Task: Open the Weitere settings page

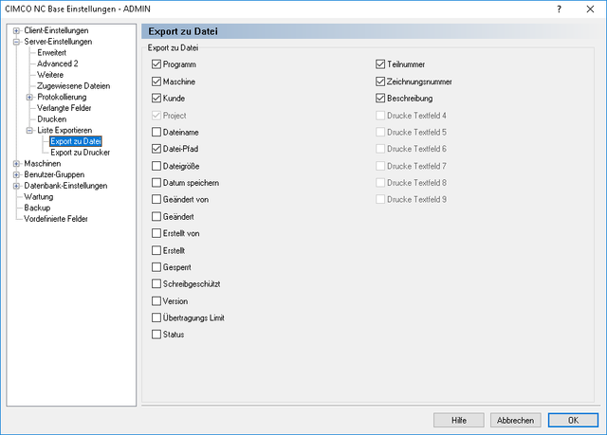Action: point(50,75)
